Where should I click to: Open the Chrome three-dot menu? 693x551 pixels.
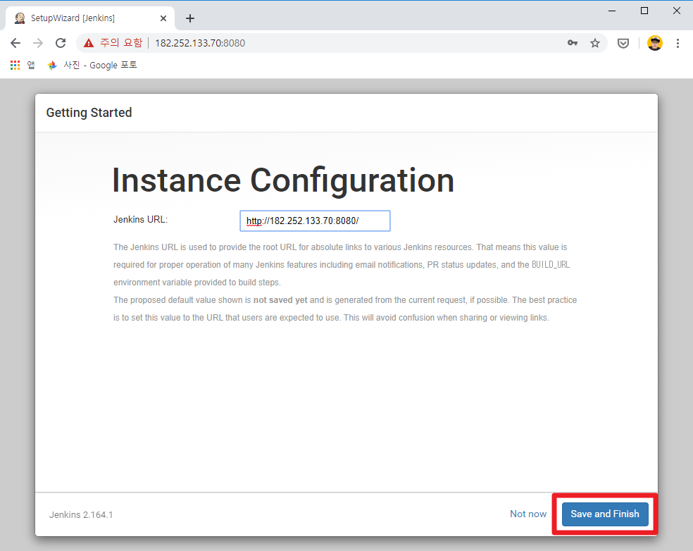pos(678,42)
